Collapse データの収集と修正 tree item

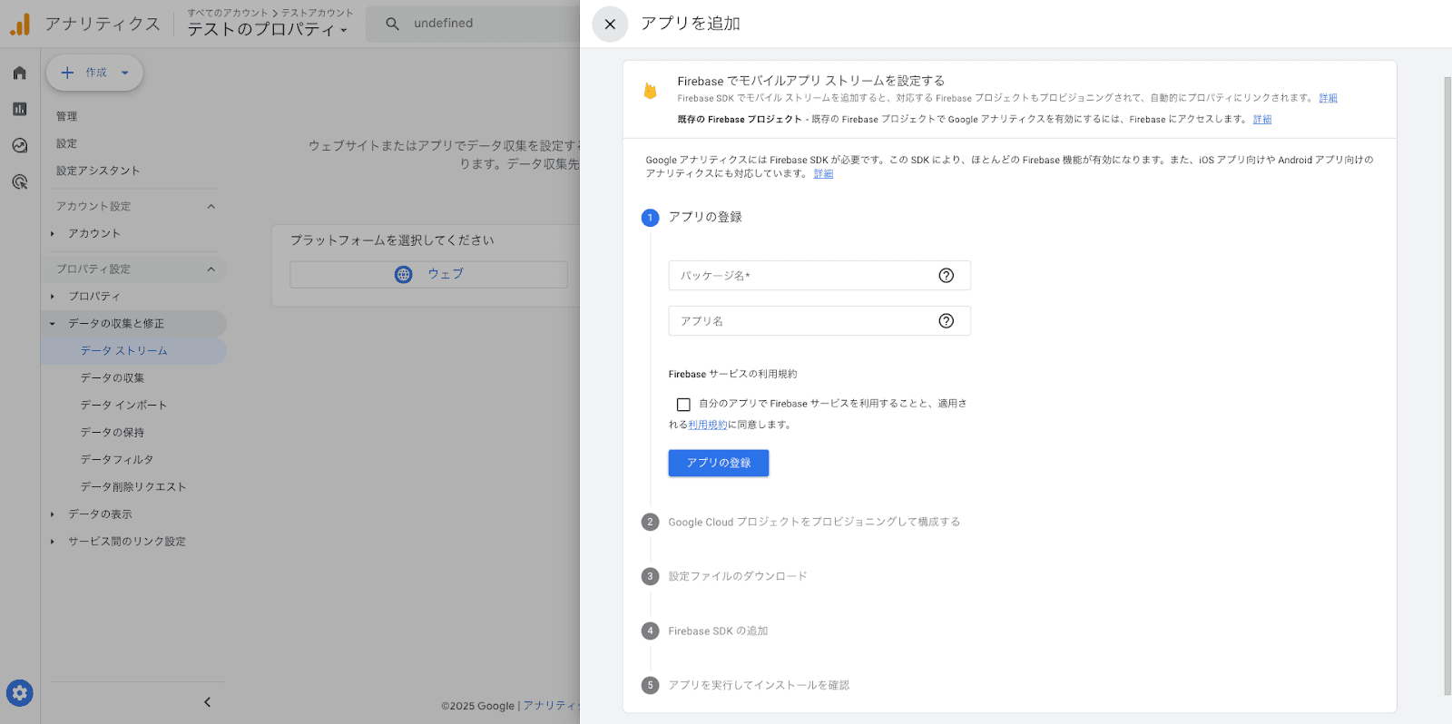53,324
